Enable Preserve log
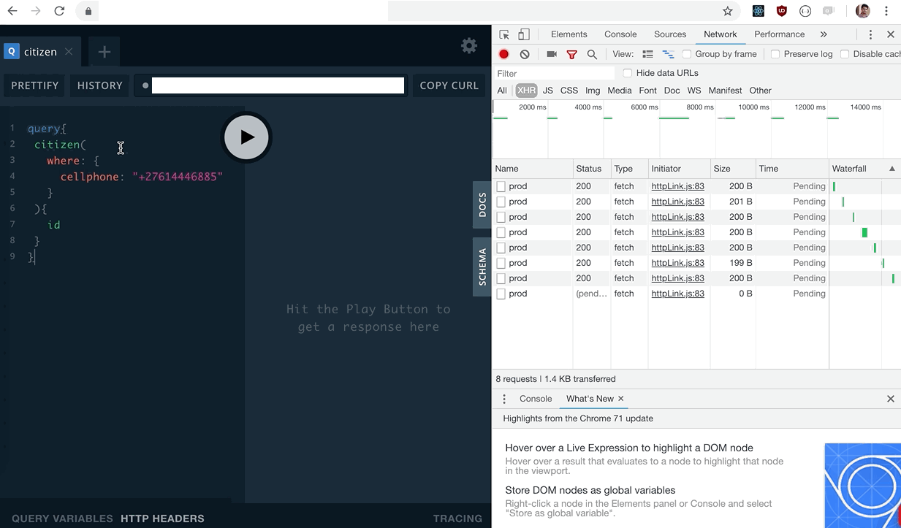The height and width of the screenshot is (528, 901). 775,54
